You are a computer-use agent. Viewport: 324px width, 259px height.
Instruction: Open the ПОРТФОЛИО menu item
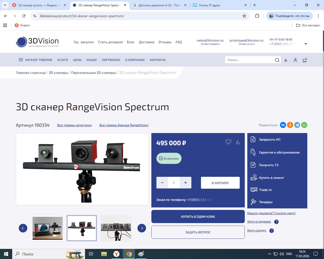(111, 60)
